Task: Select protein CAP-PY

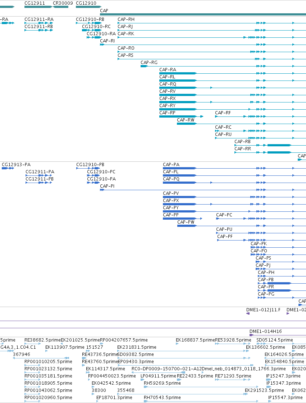Action: [x=234, y=211]
